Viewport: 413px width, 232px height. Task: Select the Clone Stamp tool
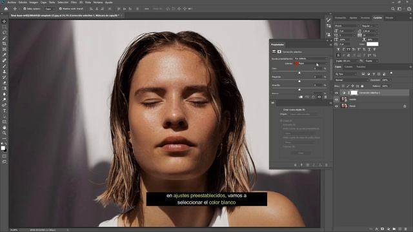click(5, 72)
